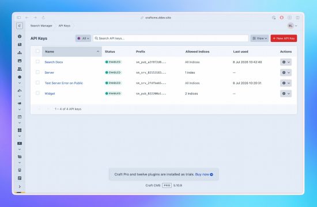This screenshot has width=317, height=207.
Task: Click the Prefix column header
Action: (x=140, y=52)
